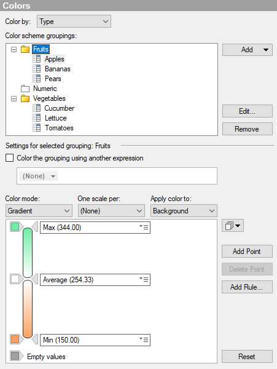The image size is (277, 369).
Task: Open the Min value options menu icon
Action: (x=144, y=339)
